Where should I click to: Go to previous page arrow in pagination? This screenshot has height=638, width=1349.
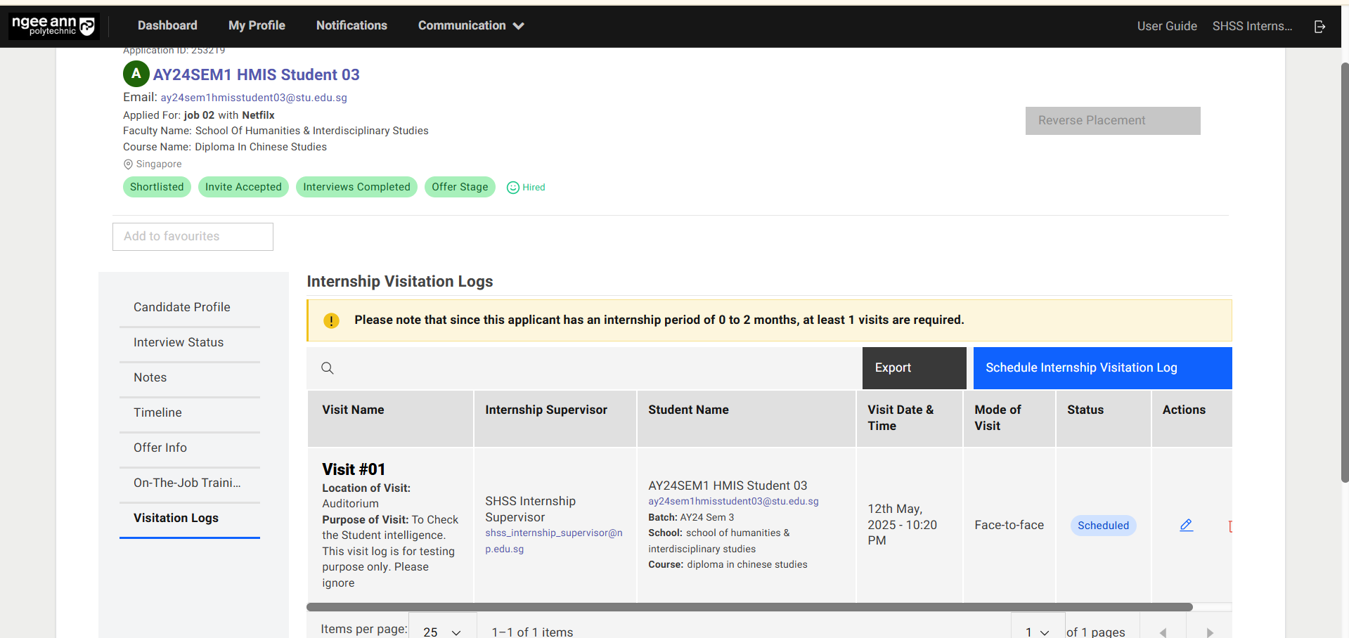(x=1163, y=632)
